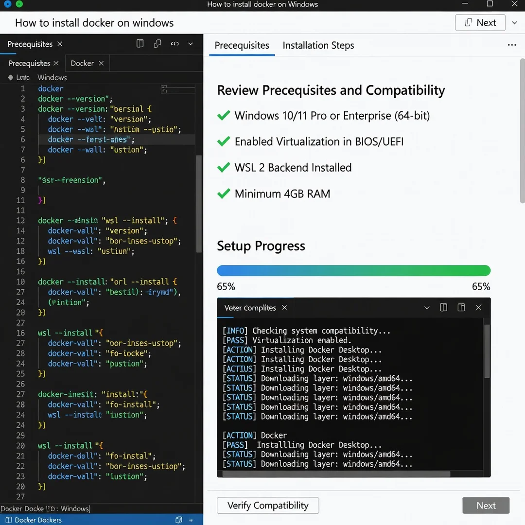This screenshot has height=525, width=525.
Task: Click the '[PASS] Virtualization enabled.' line
Action: pos(287,340)
